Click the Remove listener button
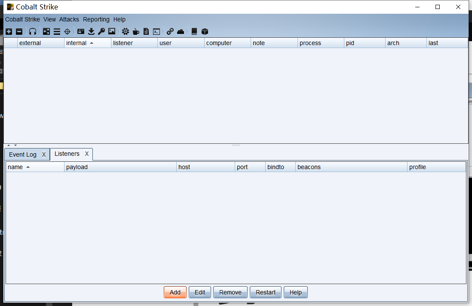 click(x=230, y=292)
